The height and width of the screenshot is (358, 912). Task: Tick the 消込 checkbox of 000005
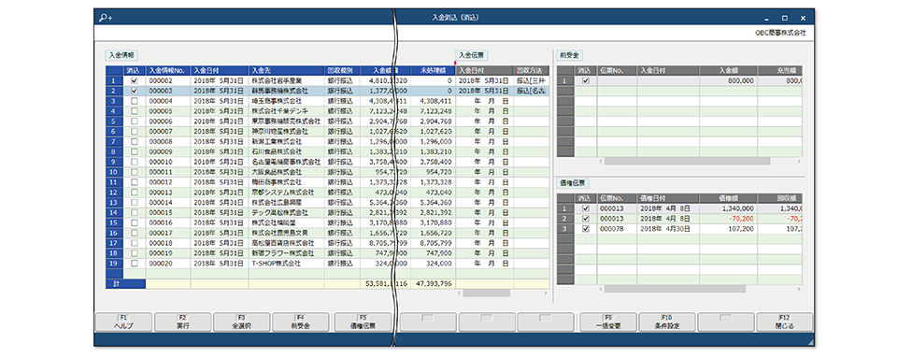135,111
